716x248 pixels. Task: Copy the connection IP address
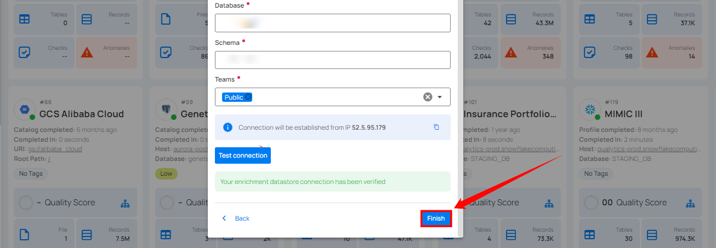[x=436, y=127]
